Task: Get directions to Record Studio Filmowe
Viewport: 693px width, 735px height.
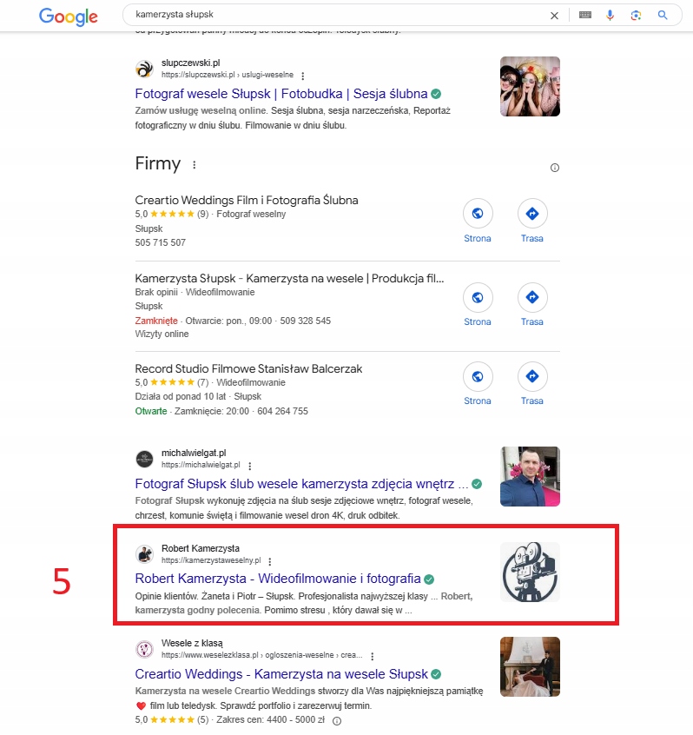Action: tap(532, 376)
